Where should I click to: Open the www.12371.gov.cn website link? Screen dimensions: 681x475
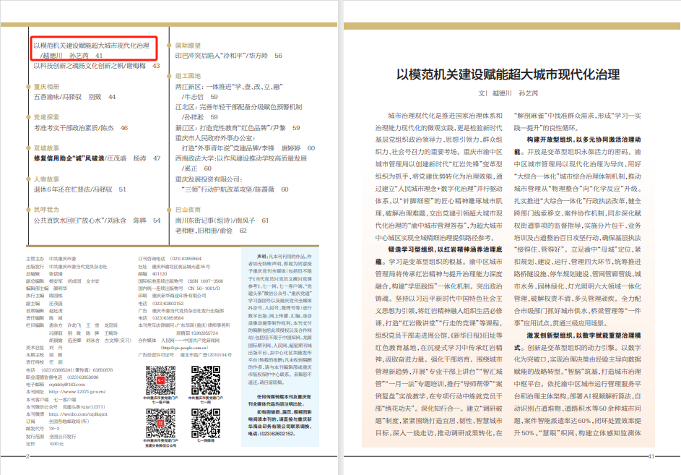coord(76,391)
